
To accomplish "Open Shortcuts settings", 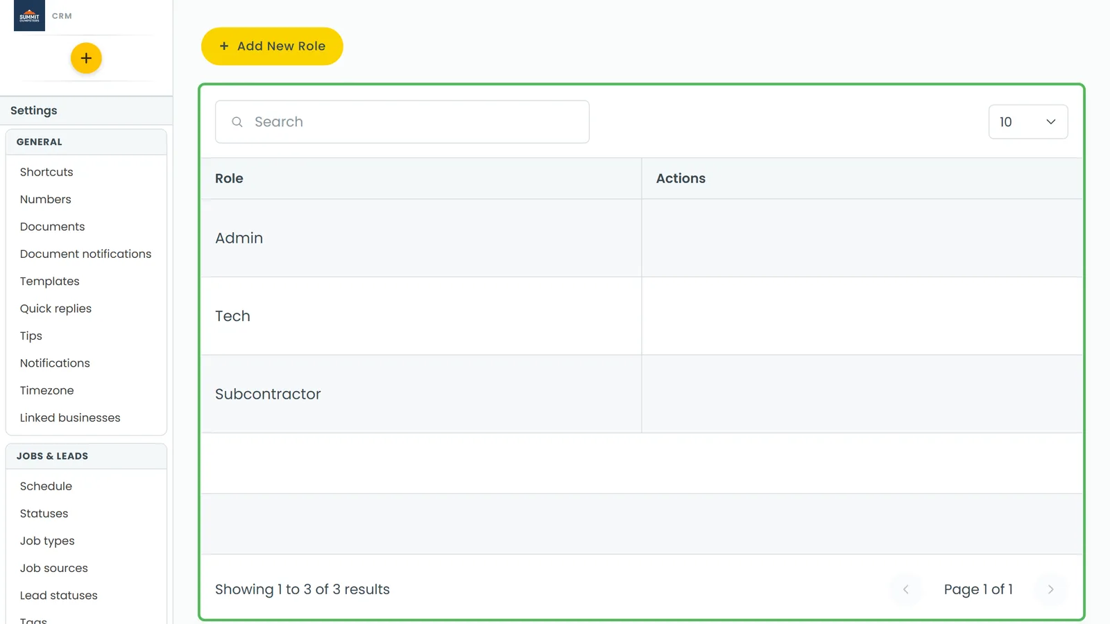I will pos(46,172).
